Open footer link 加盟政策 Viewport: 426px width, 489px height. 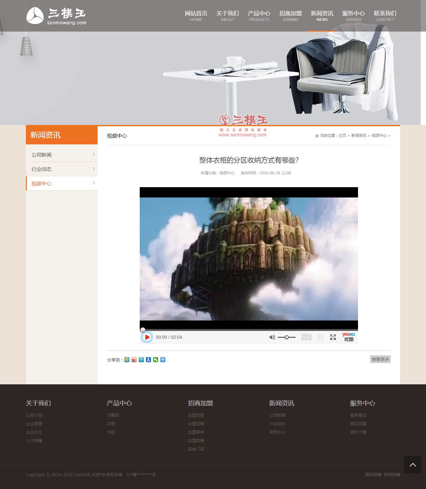click(196, 441)
